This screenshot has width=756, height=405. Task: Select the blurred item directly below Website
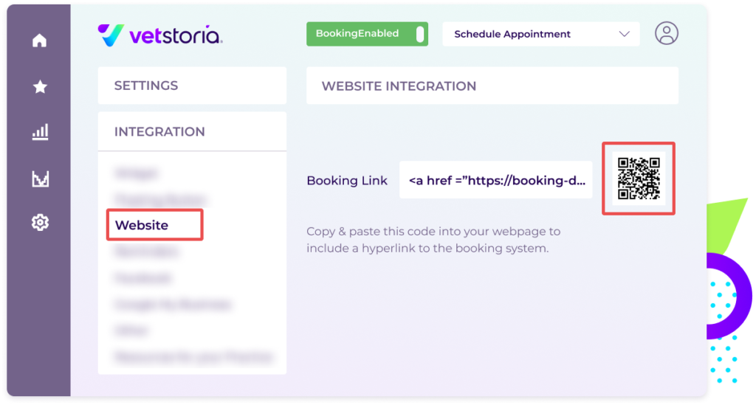[x=147, y=252]
